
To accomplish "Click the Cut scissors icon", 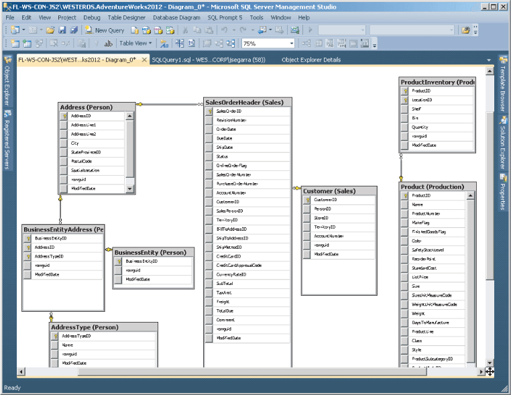I will point(186,30).
